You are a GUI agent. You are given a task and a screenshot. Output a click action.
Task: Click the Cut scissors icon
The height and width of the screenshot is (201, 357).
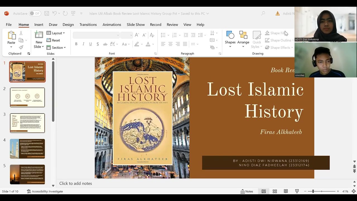click(21, 33)
